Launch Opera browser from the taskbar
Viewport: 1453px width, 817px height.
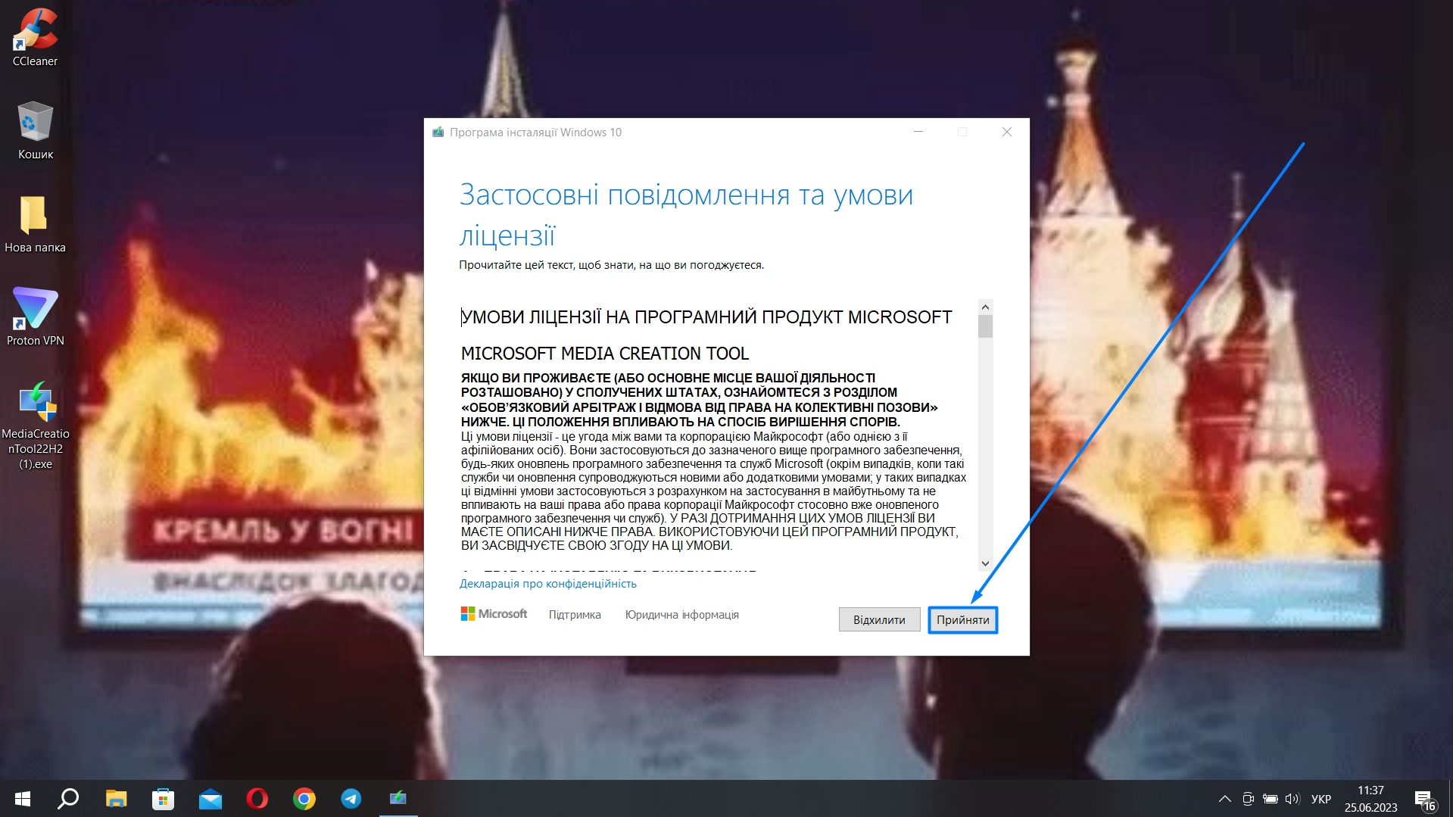(x=257, y=799)
